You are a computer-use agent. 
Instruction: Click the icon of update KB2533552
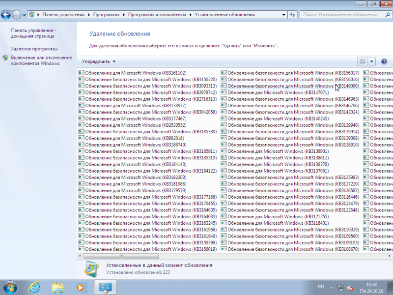81,125
